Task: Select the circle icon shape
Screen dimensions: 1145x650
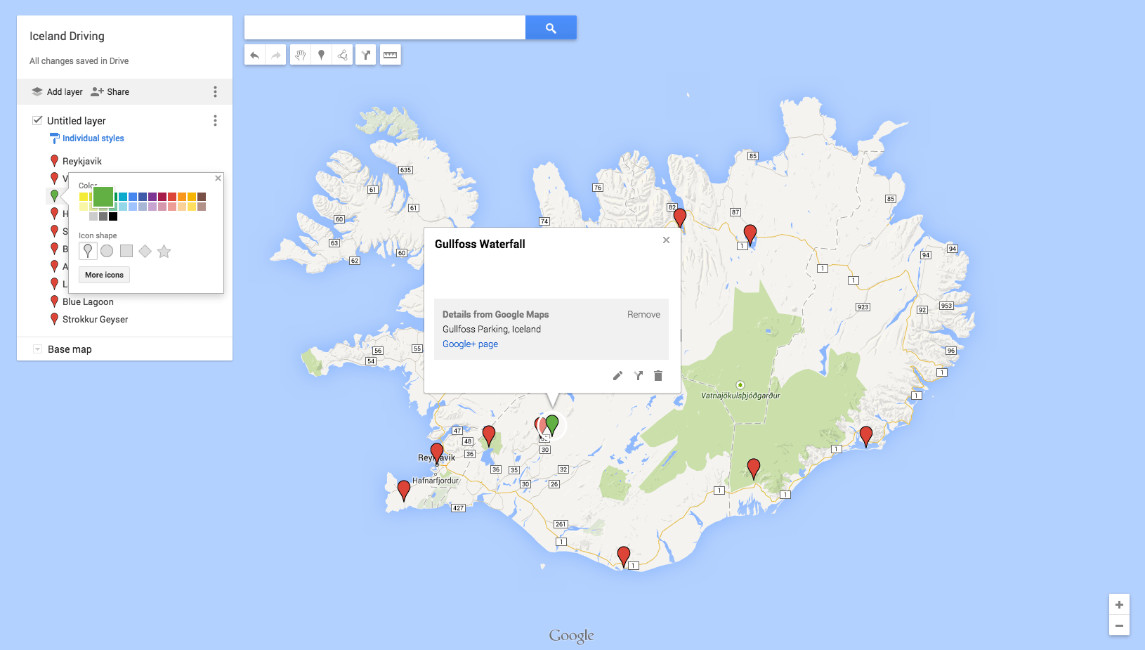Action: tap(107, 251)
